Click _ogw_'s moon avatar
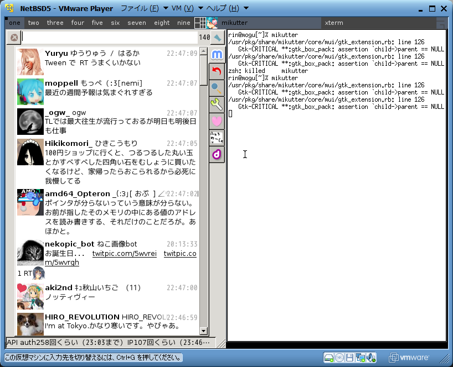Image resolution: width=453 pixels, height=367 pixels. (x=30, y=122)
